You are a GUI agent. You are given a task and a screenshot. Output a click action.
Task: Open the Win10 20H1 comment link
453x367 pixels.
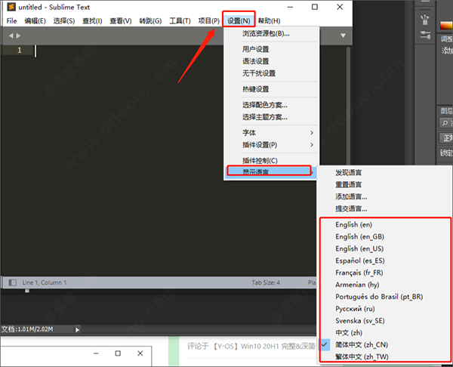tap(251, 346)
